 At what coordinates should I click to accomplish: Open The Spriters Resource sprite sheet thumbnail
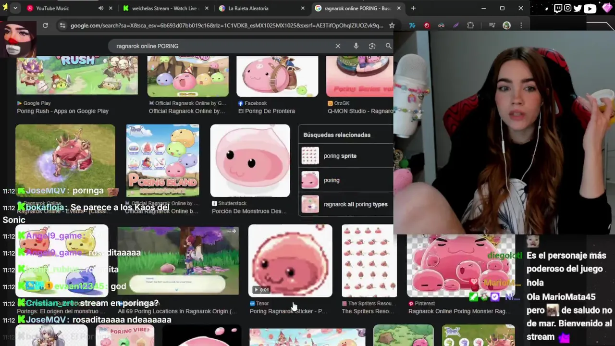tap(369, 260)
